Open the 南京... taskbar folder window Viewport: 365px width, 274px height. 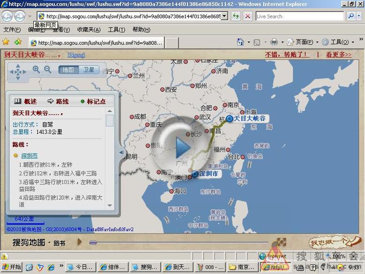tap(243, 267)
